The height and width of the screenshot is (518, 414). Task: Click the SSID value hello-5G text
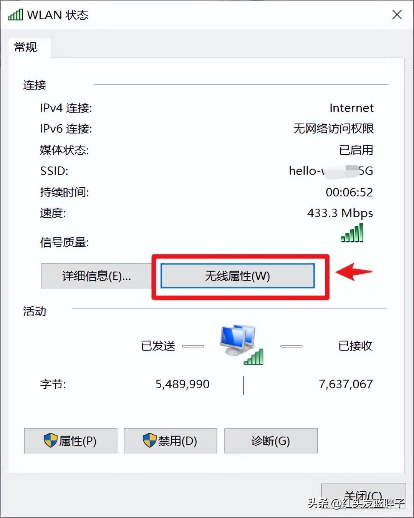[331, 171]
